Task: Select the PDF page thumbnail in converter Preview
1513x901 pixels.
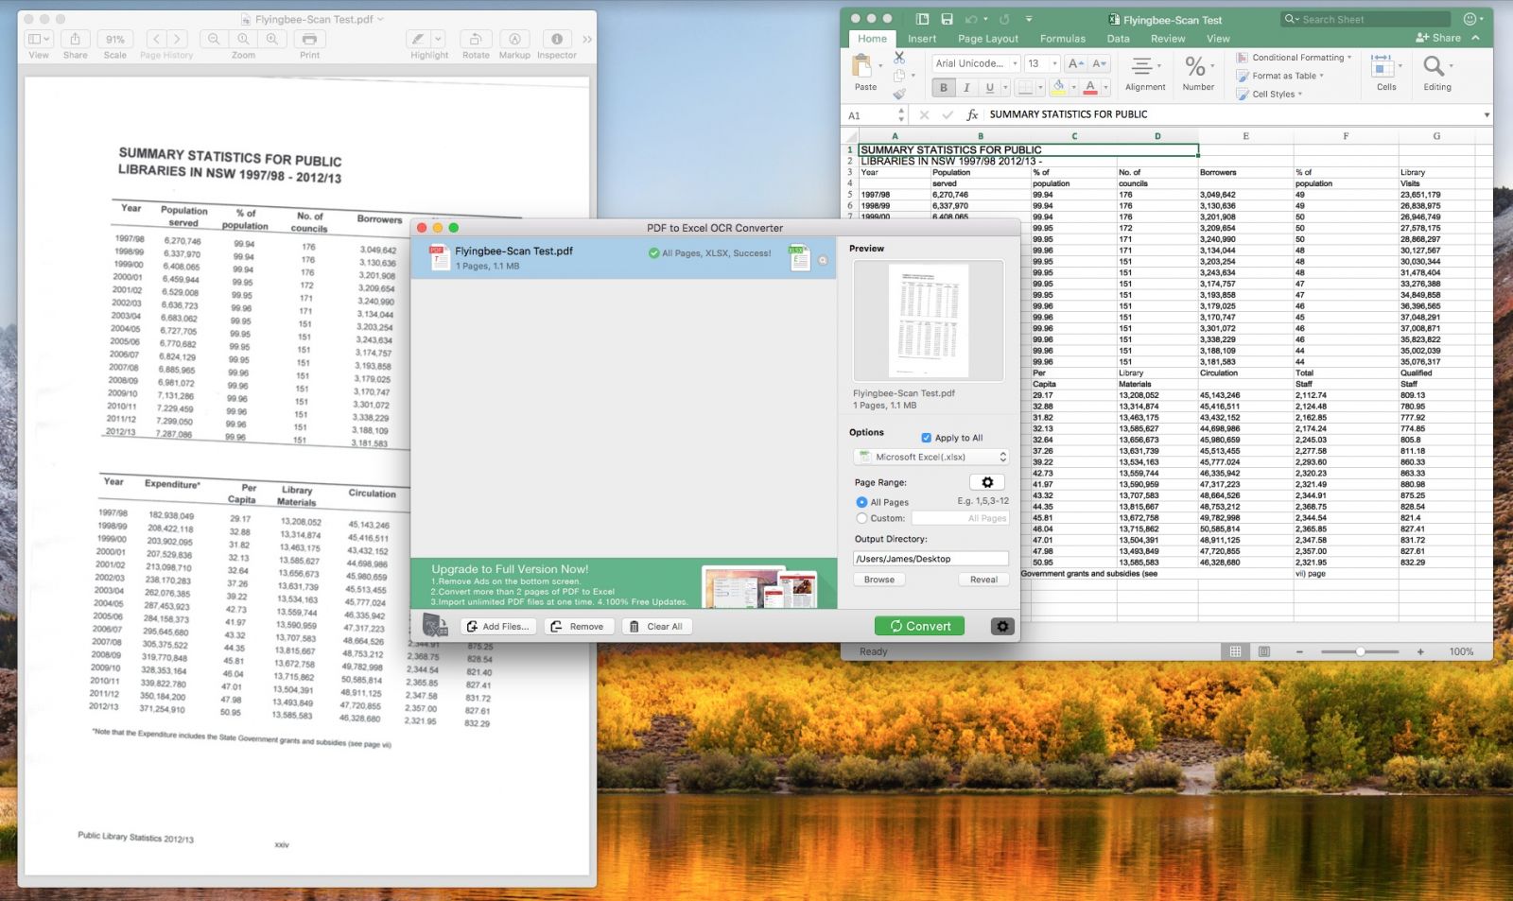Action: (929, 321)
